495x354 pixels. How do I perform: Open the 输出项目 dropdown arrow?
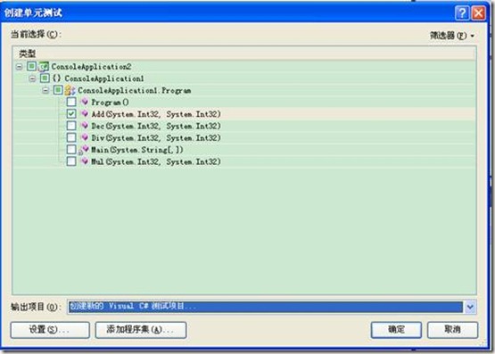pyautogui.click(x=470, y=307)
